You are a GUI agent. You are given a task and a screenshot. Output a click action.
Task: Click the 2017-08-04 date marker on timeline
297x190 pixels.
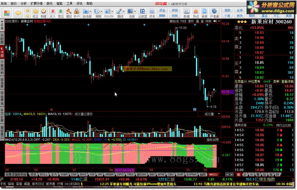point(125,170)
